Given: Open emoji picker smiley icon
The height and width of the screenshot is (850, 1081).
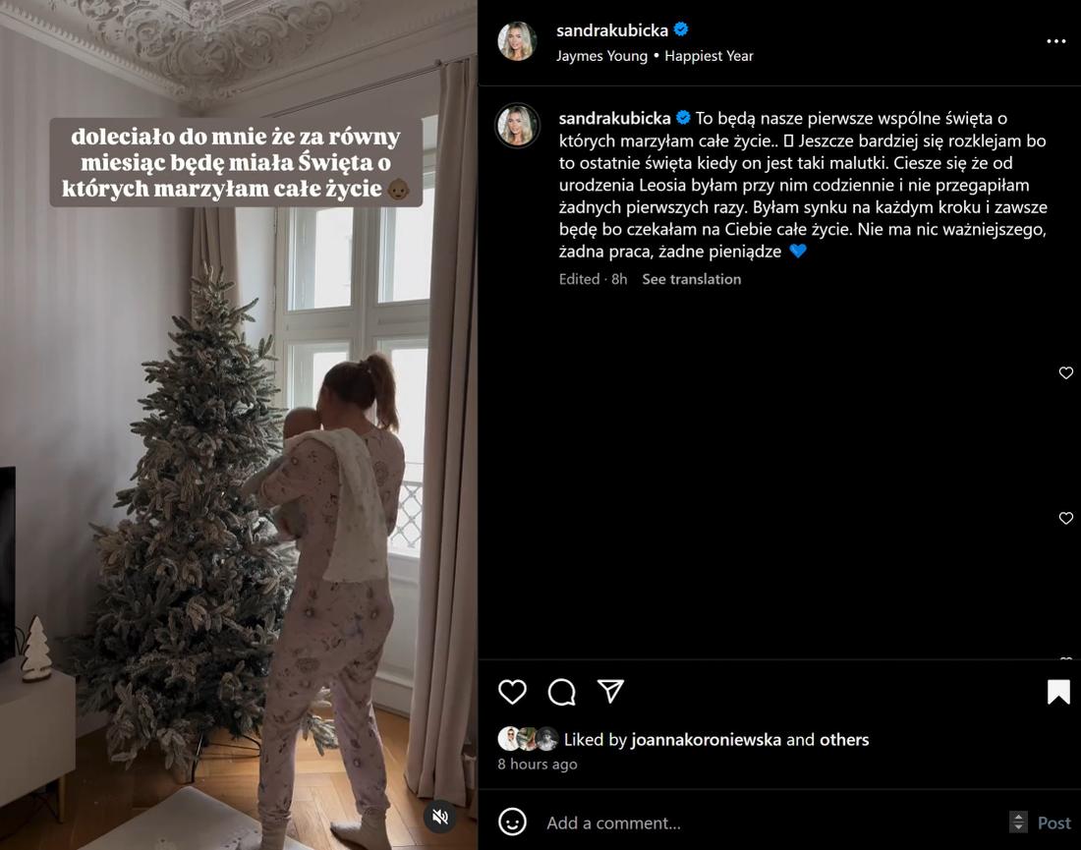Looking at the screenshot, I should 512,822.
